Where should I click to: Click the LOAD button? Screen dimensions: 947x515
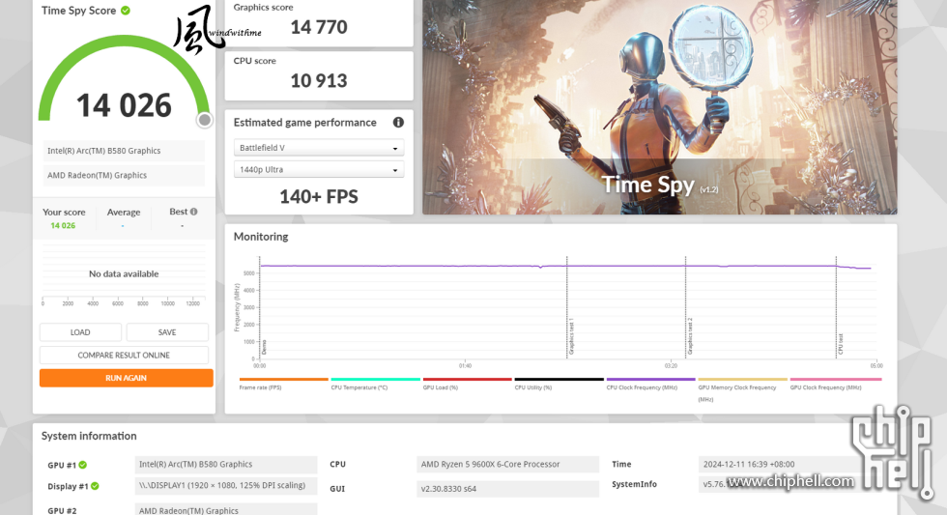pyautogui.click(x=80, y=332)
